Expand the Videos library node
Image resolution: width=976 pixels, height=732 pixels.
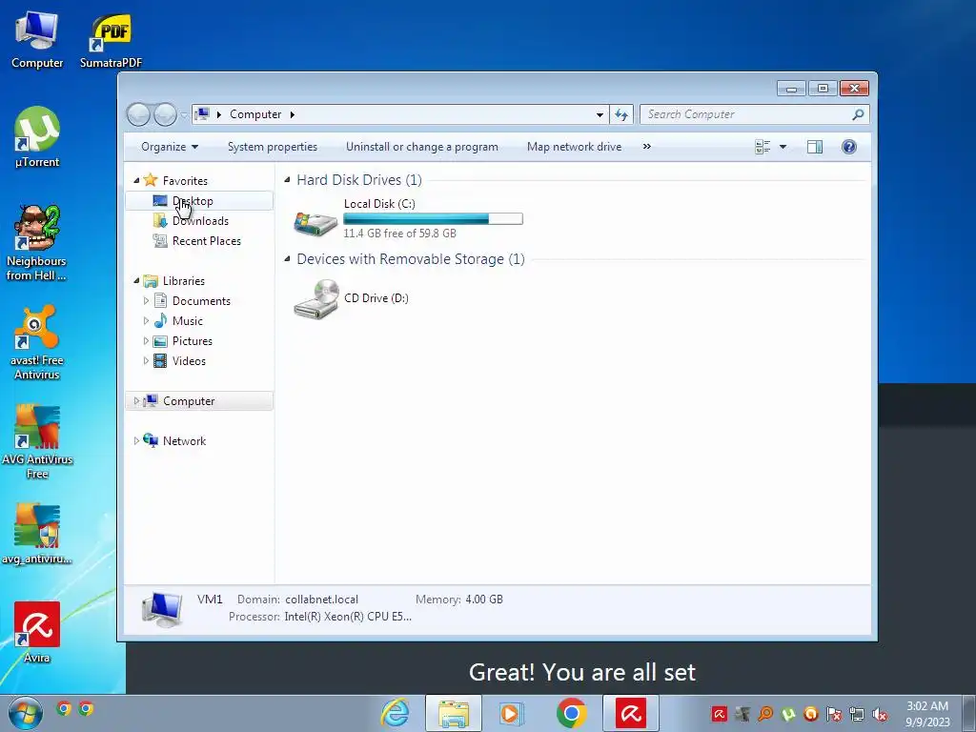click(146, 361)
